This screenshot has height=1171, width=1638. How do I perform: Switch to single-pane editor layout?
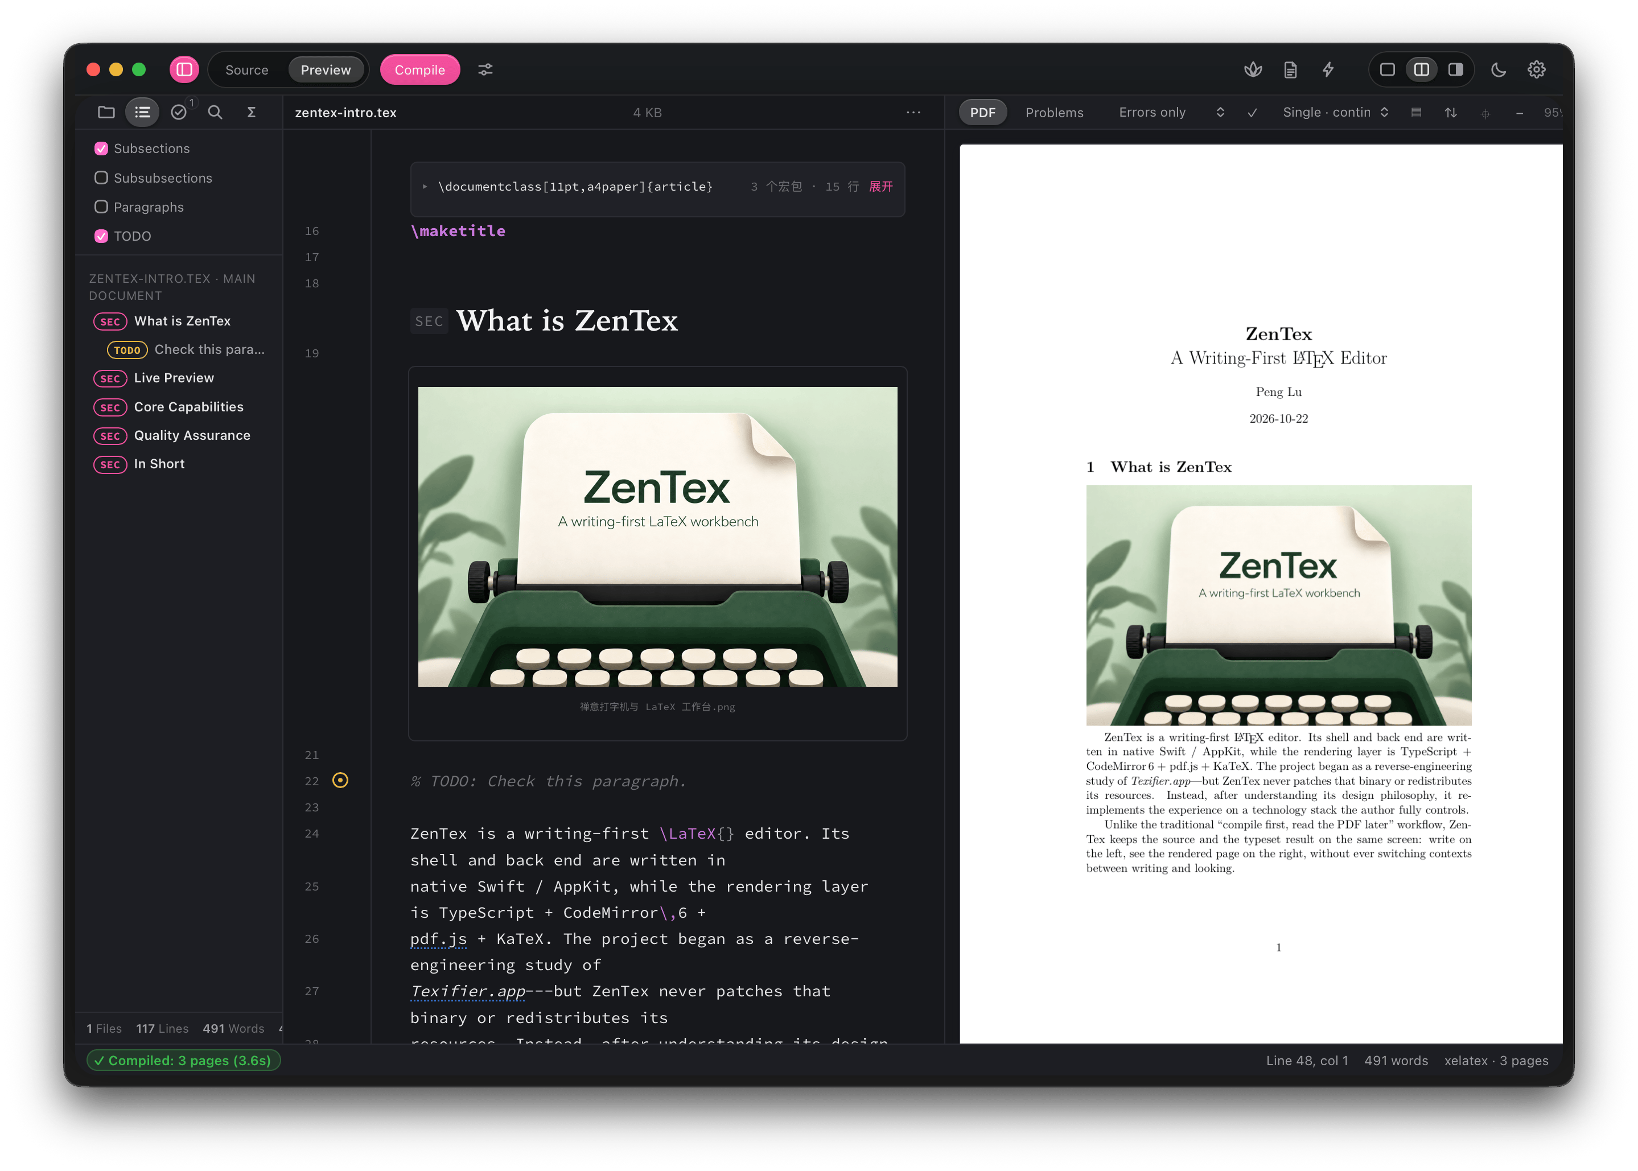click(x=1387, y=69)
